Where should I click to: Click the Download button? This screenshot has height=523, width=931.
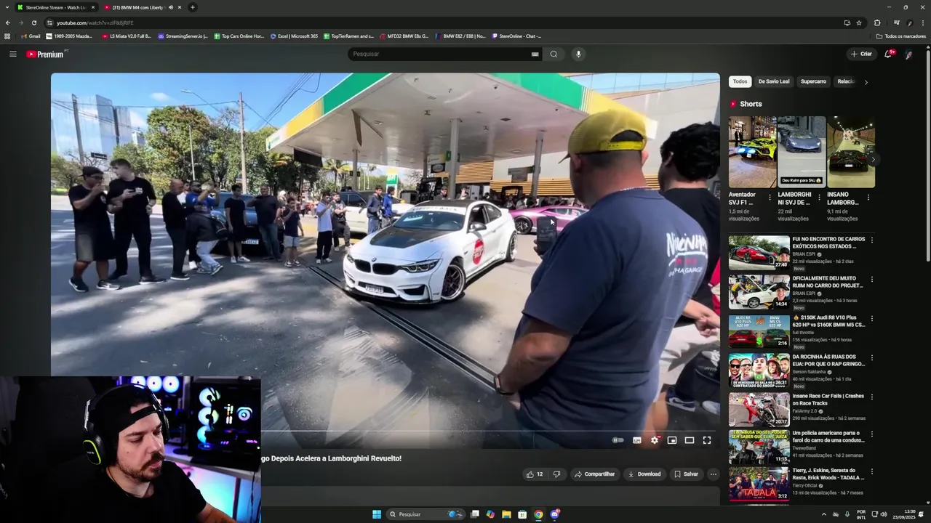point(644,474)
